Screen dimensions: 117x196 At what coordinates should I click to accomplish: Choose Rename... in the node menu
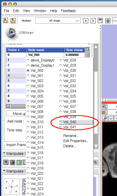(x=71, y=136)
